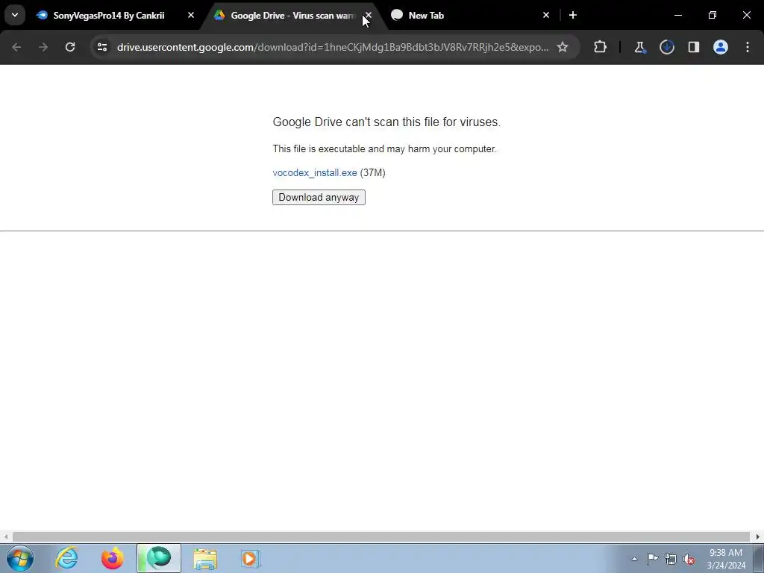Close the Google Drive virus scan tab
Viewport: 764px width, 573px height.
369,16
